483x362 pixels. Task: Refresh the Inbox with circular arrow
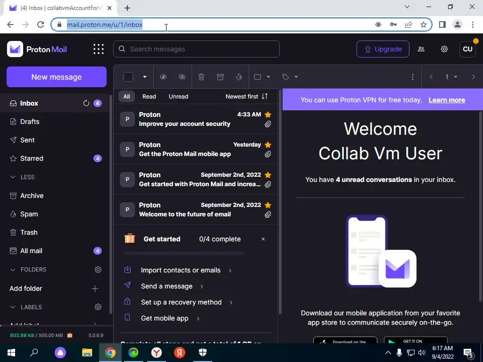86,103
